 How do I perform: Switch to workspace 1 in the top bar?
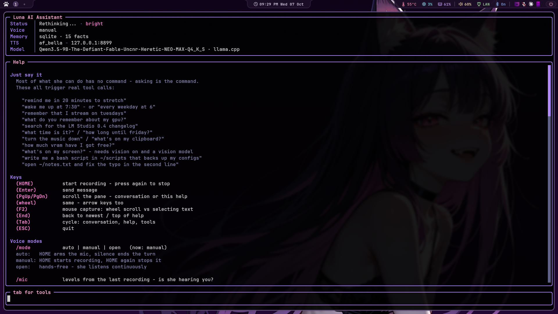[x=16, y=4]
